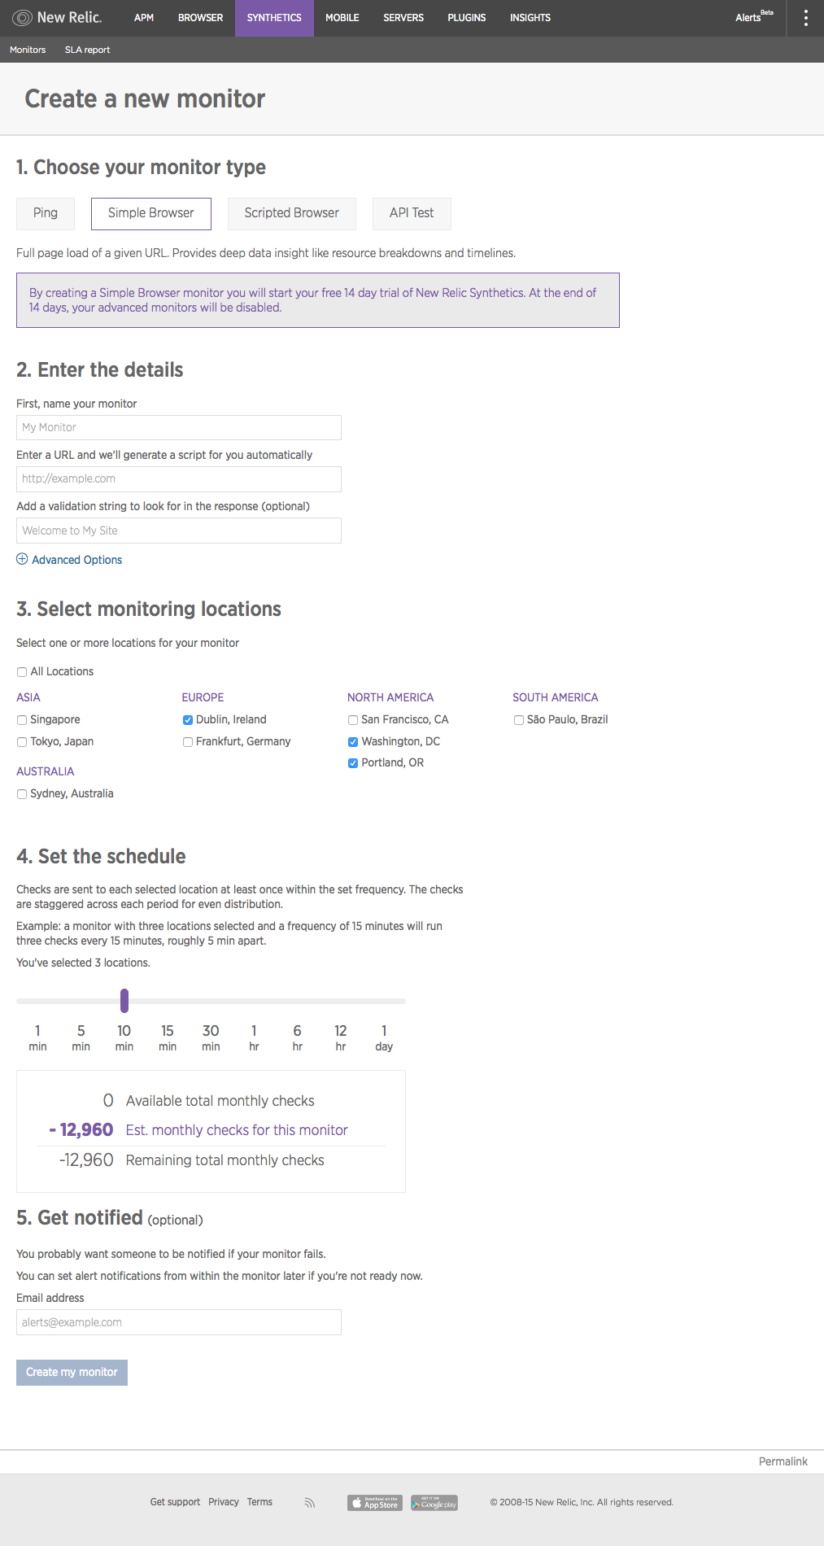Focus the alert email address field
The width and height of the screenshot is (824, 1546).
click(178, 1322)
